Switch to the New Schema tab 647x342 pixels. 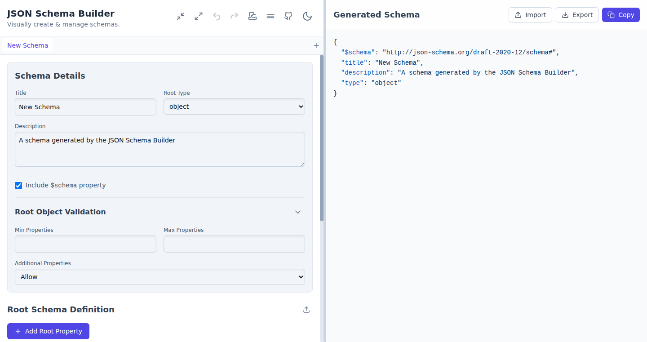point(27,45)
